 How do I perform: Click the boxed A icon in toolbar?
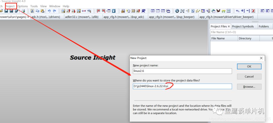tap(262, 11)
